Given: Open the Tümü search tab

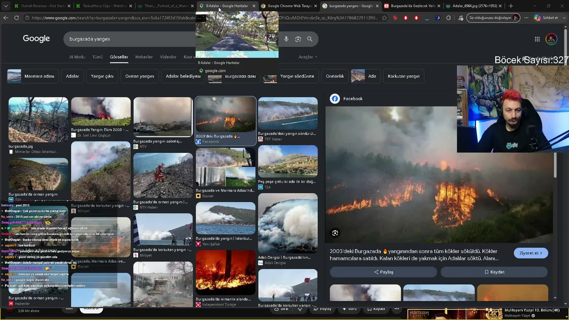Looking at the screenshot, I should [97, 57].
